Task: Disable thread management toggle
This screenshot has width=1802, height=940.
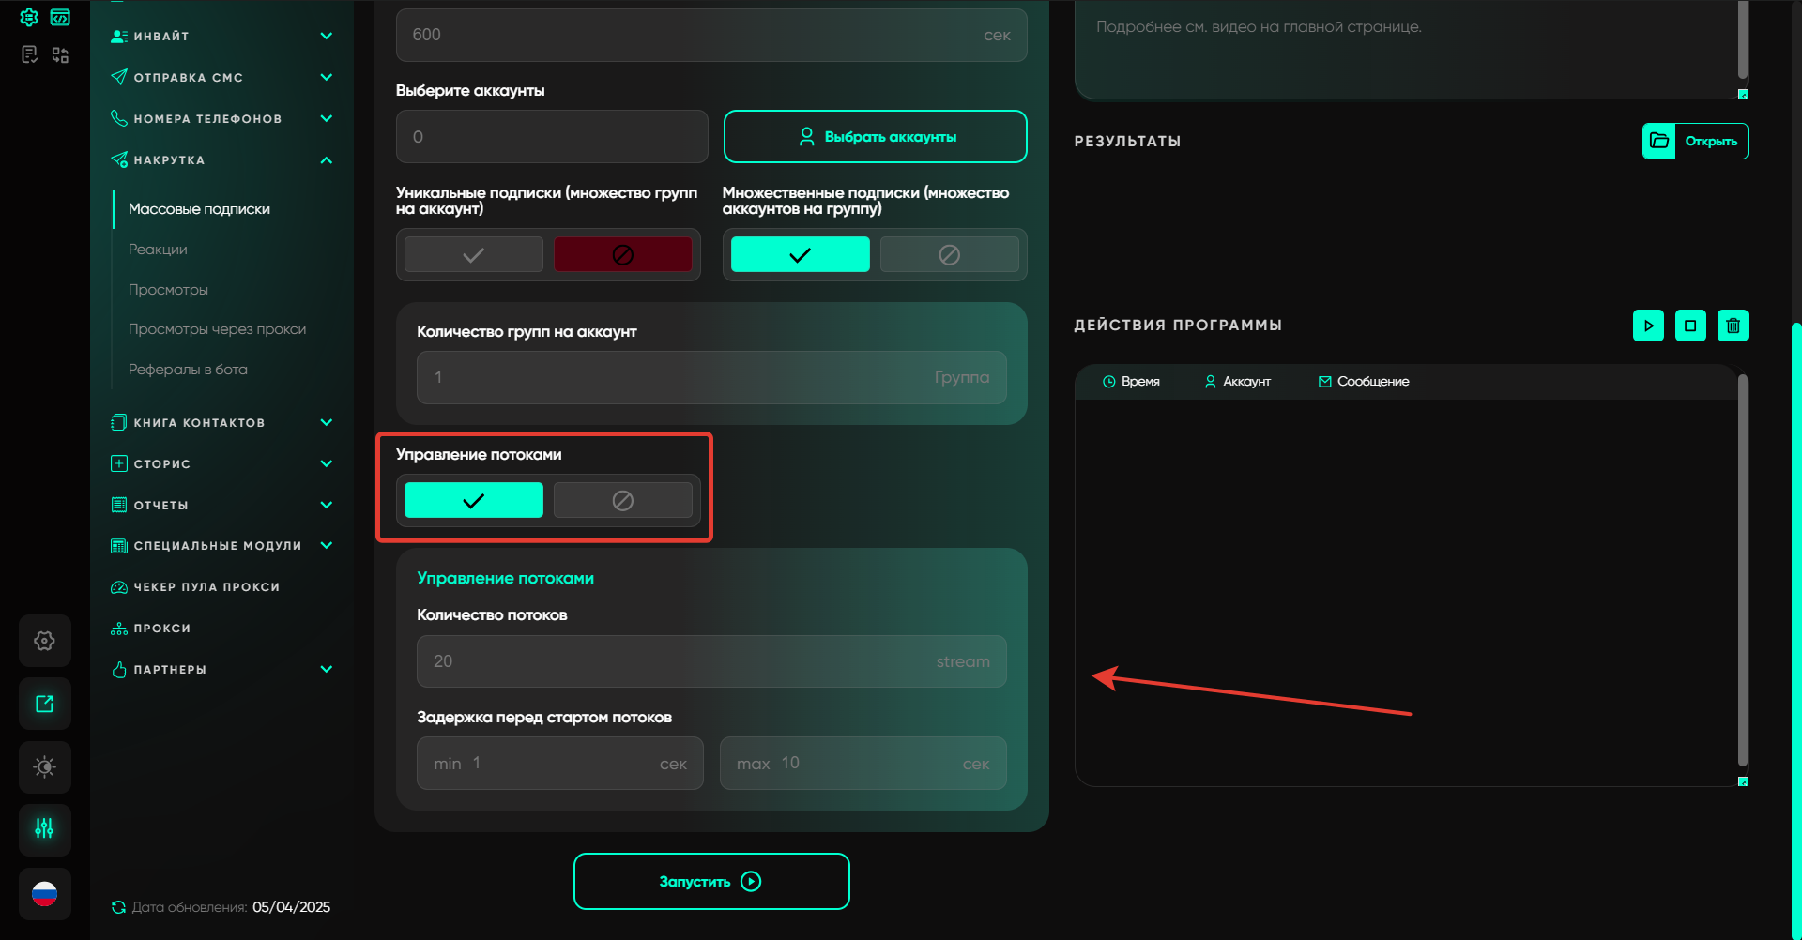Action: point(622,500)
